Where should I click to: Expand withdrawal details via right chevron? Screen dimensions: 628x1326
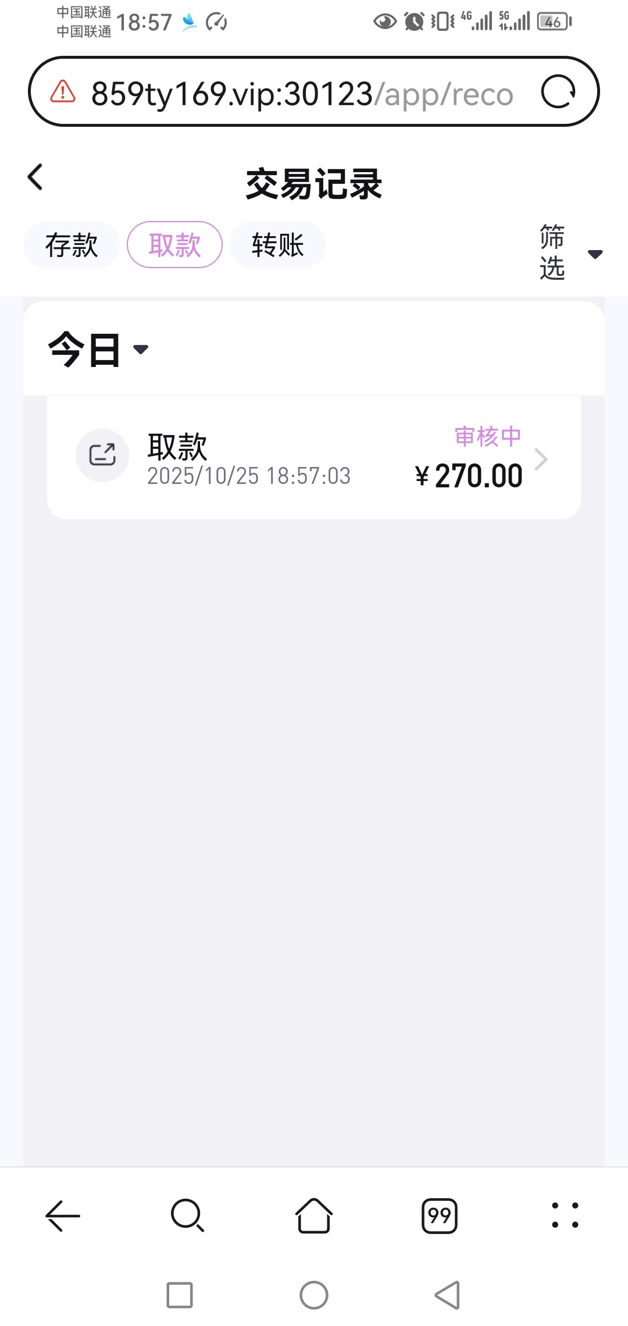point(541,459)
